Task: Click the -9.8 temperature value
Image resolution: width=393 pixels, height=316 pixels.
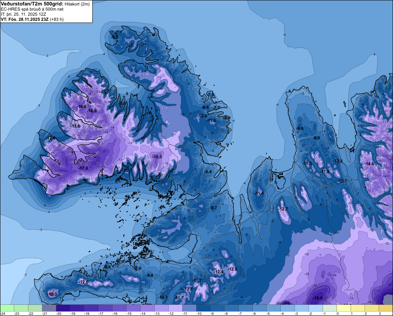Action: 300,128
